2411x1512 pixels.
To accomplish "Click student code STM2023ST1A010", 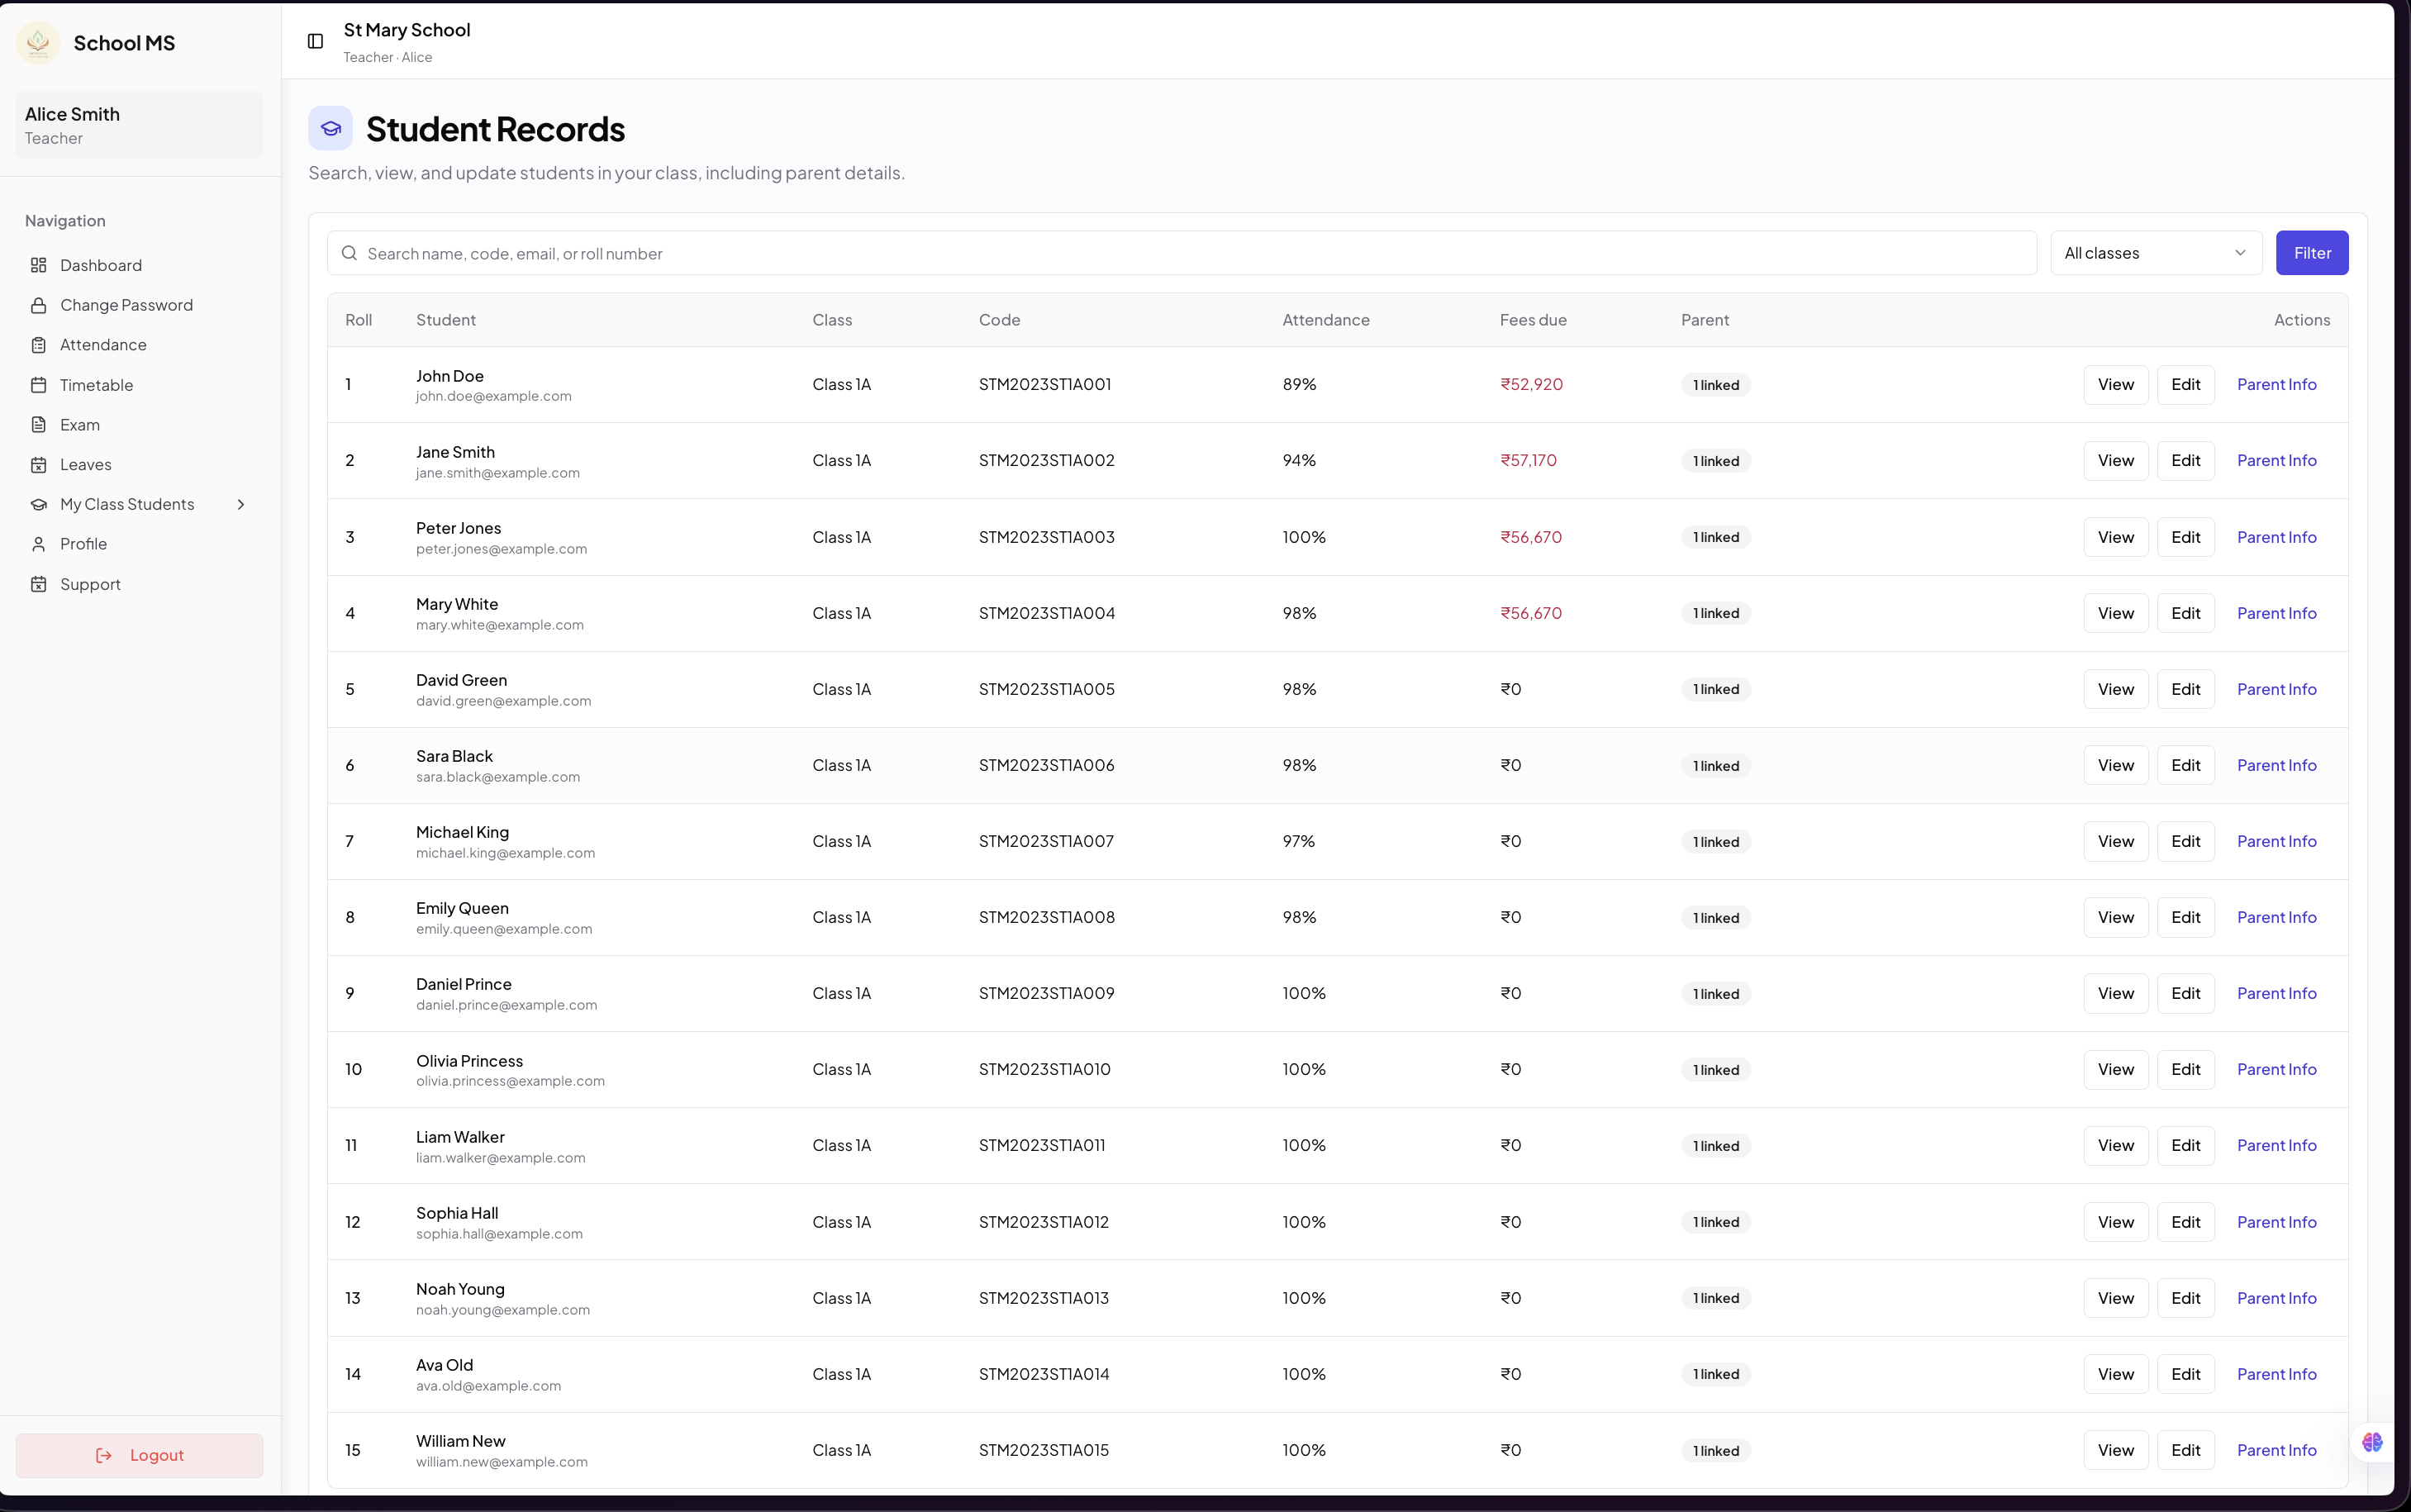I will (x=1045, y=1069).
